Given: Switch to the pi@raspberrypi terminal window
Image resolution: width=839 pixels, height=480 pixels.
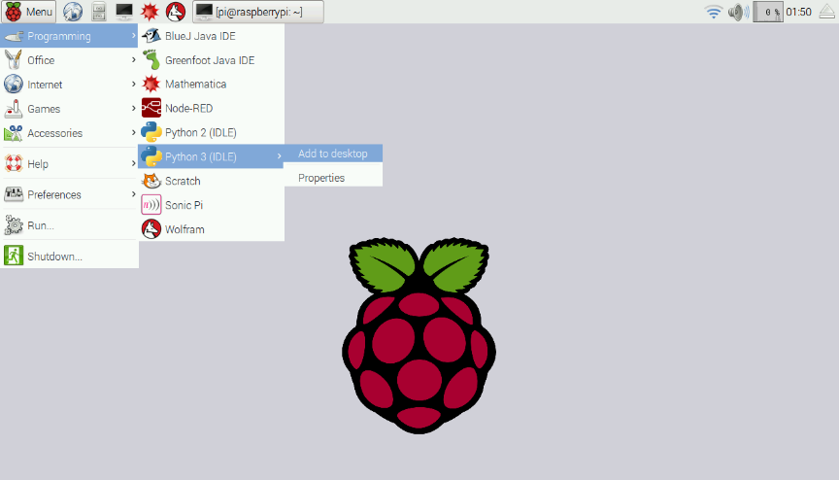Looking at the screenshot, I should coord(258,12).
